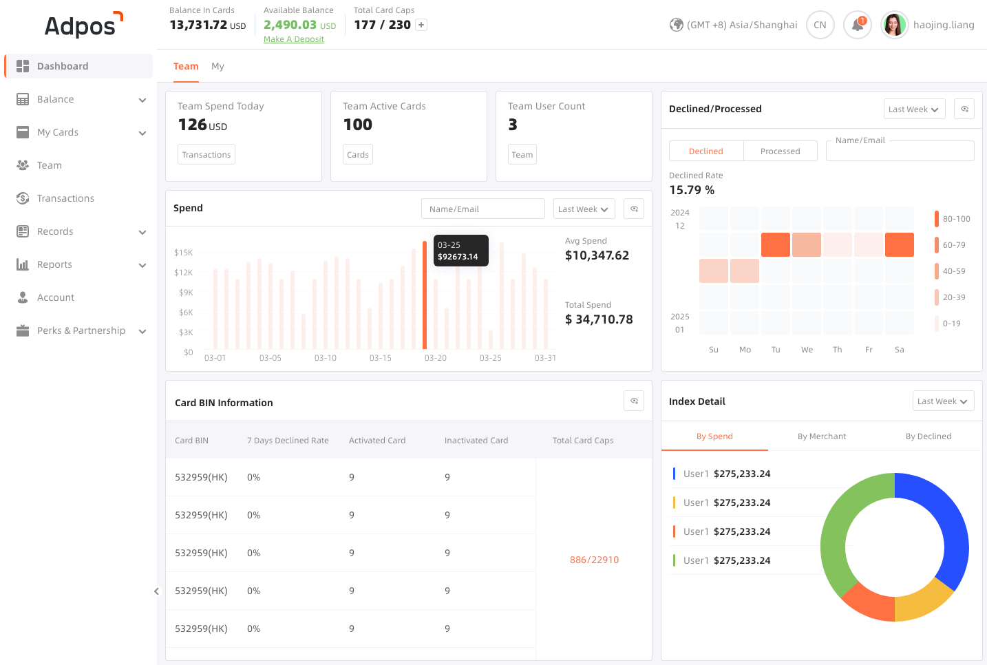This screenshot has width=987, height=665.
Task: Open the notifications bell icon
Action: pos(858,25)
